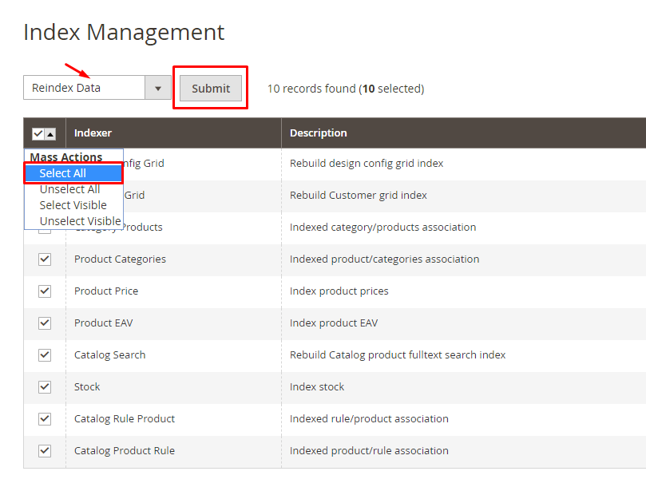Collapse the Mass Actions arrow in table header

[x=50, y=134]
